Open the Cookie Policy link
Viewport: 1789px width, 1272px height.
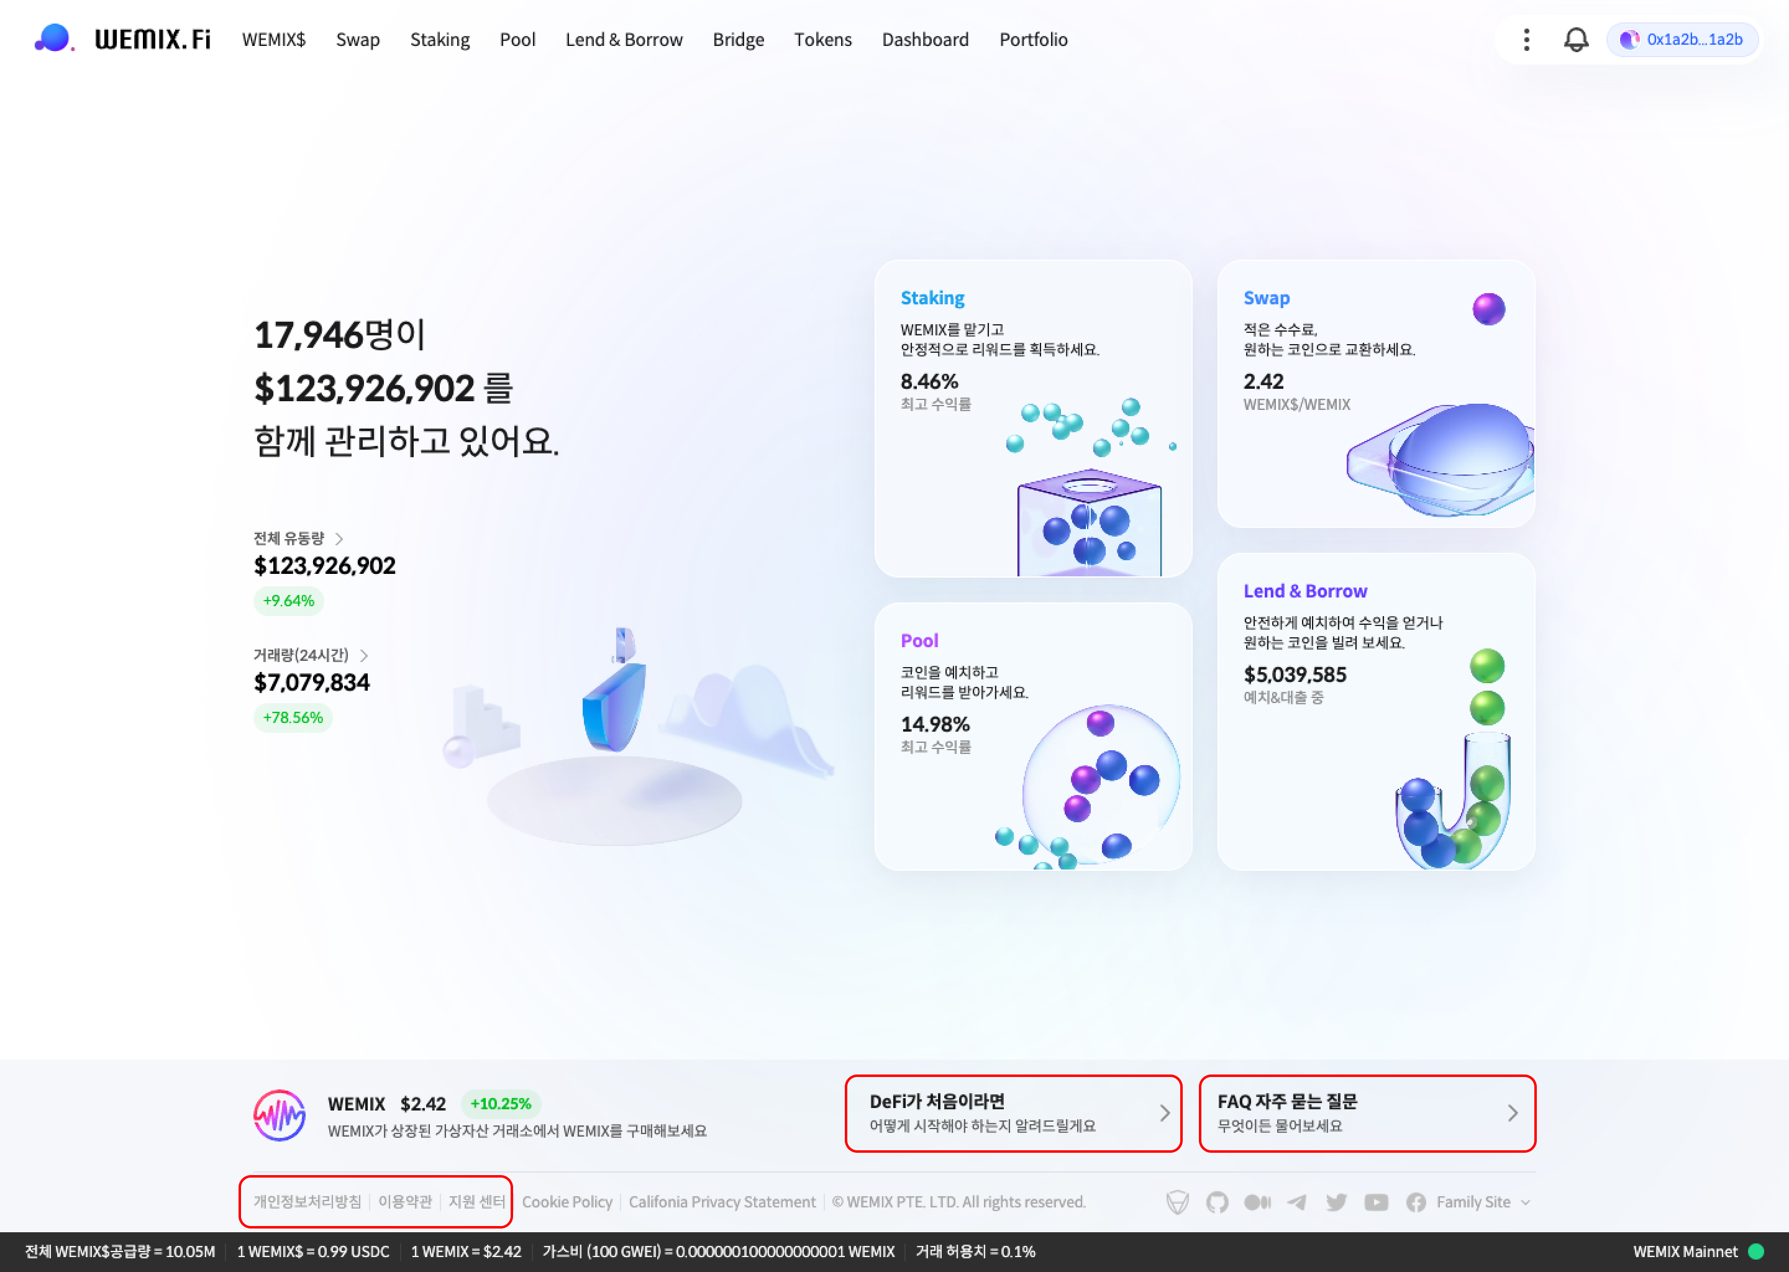pos(567,1202)
